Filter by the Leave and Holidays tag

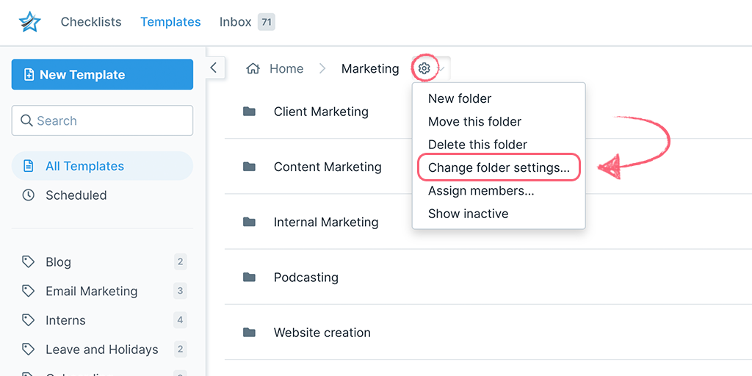coord(102,349)
